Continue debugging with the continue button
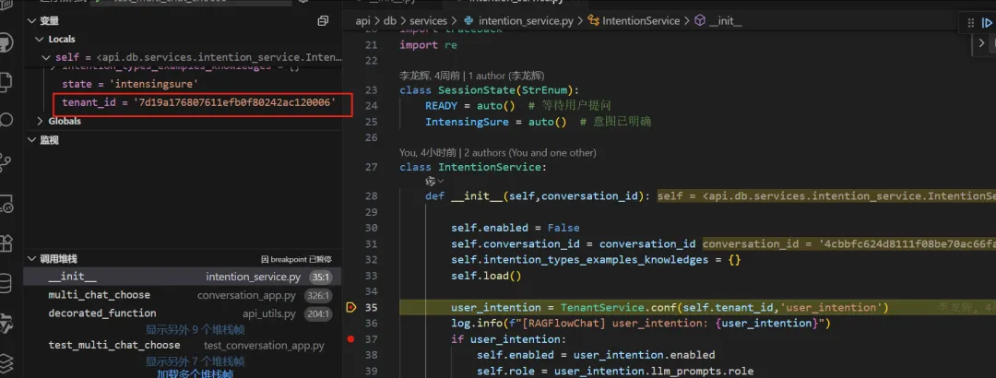This screenshot has width=996, height=378. click(987, 22)
